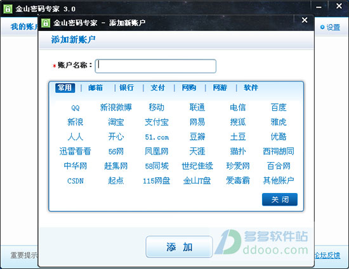
Task: Choose 51.com account type
Action: [x=157, y=137]
